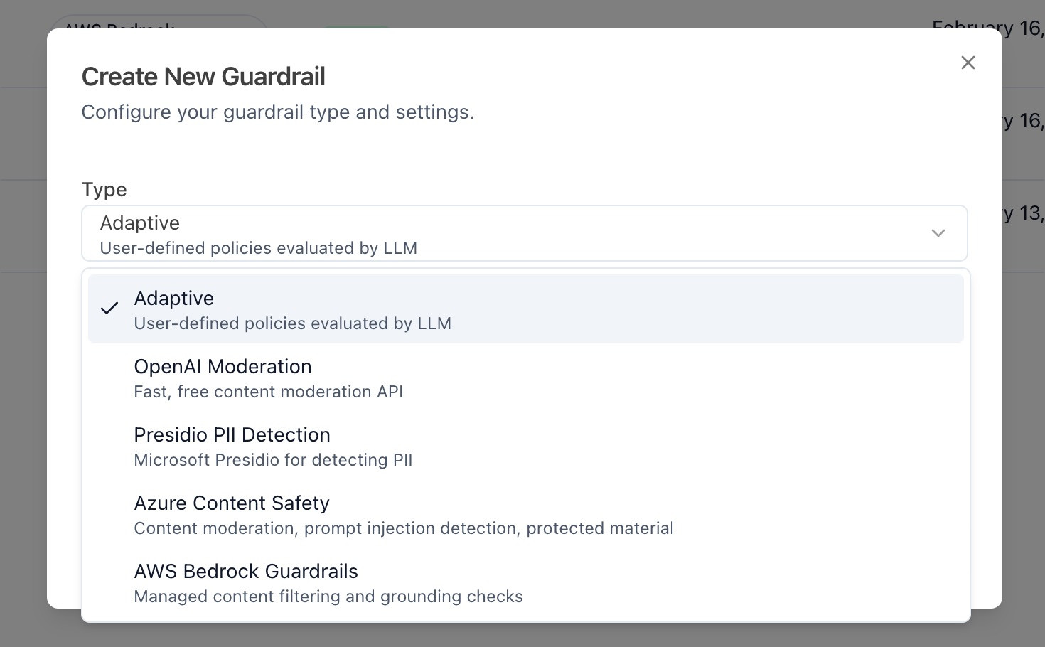The image size is (1045, 647).
Task: Open the Type dropdown field
Action: [x=525, y=233]
